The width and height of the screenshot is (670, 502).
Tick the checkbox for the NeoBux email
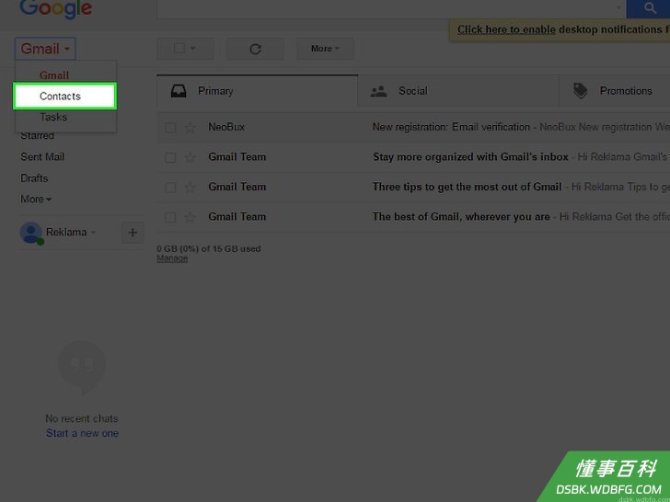(x=170, y=128)
